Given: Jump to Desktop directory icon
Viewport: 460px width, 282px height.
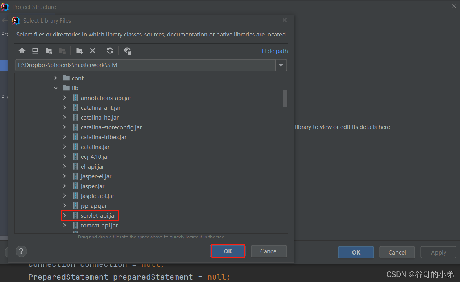Looking at the screenshot, I should [35, 51].
